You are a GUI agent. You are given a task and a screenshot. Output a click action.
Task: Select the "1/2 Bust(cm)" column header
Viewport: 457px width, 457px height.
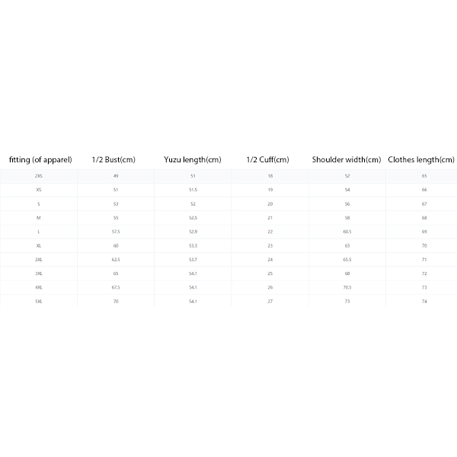(x=113, y=159)
